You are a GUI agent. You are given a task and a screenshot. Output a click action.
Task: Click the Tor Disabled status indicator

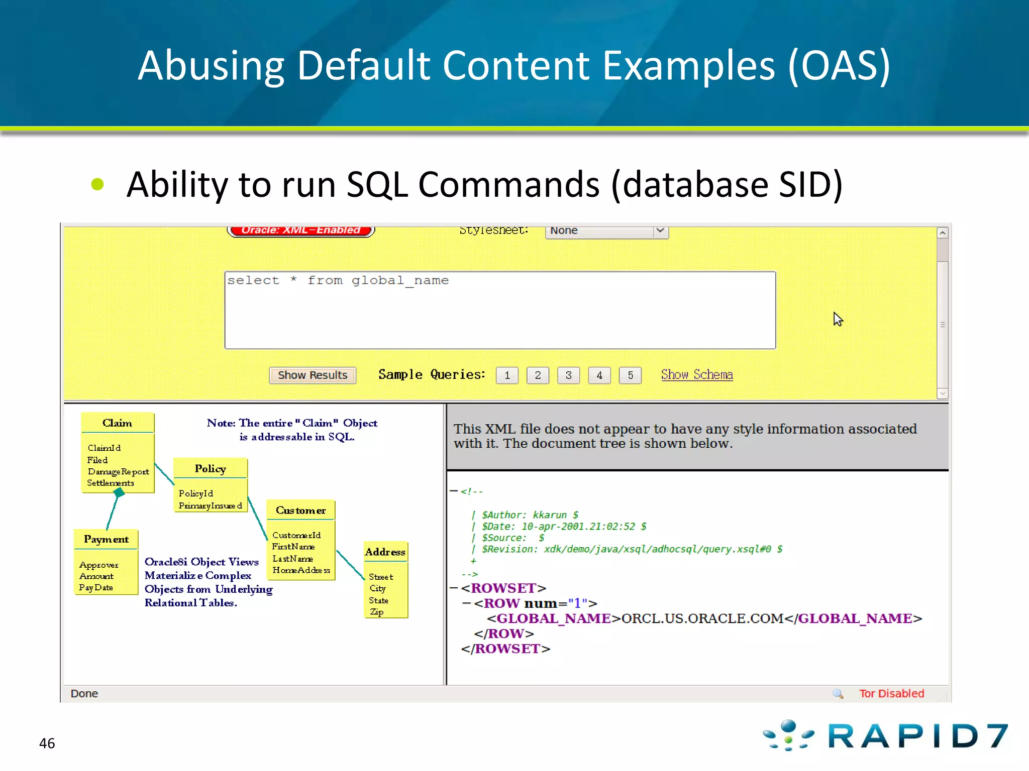[x=891, y=694]
